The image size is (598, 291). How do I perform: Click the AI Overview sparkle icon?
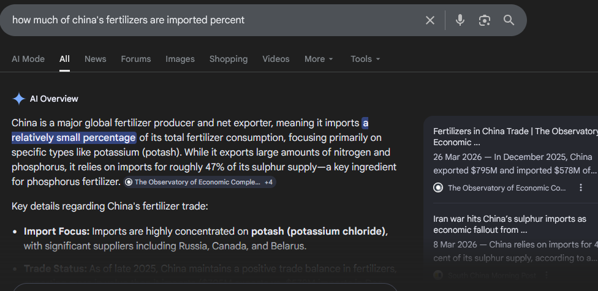pos(19,99)
